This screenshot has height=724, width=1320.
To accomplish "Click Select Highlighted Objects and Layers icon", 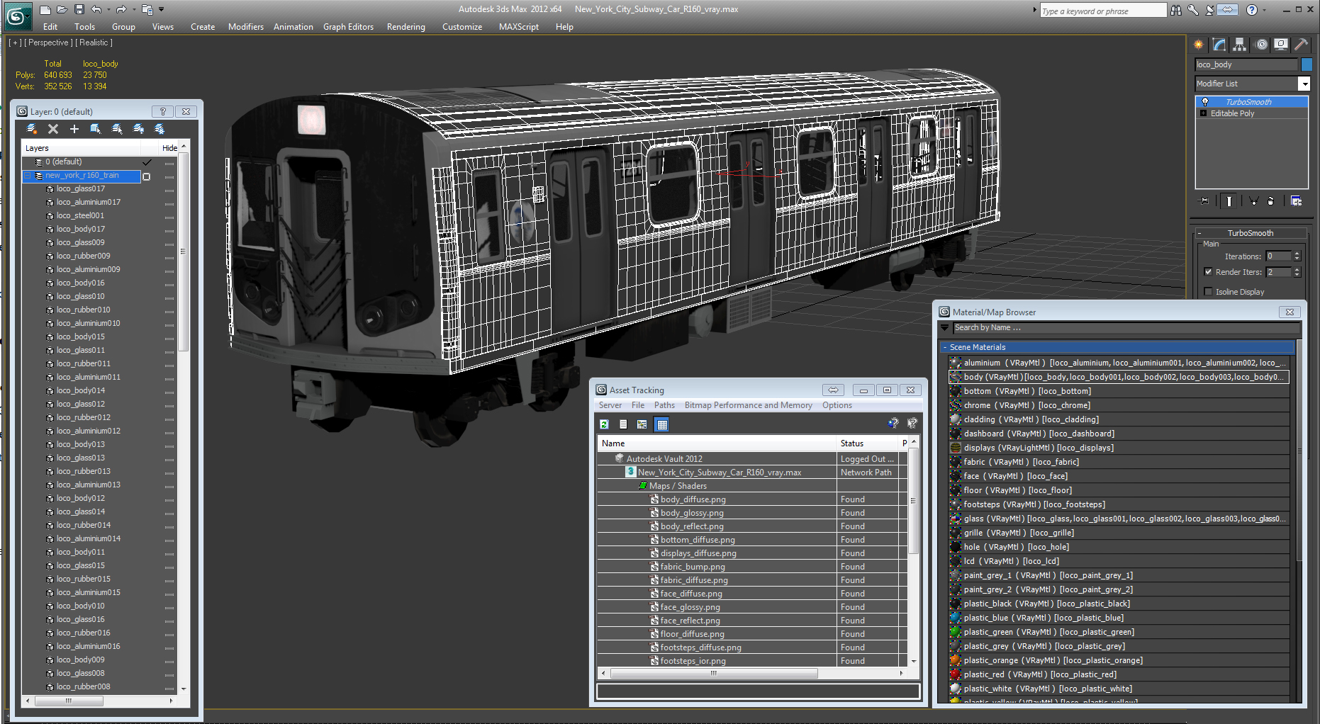I will point(96,129).
